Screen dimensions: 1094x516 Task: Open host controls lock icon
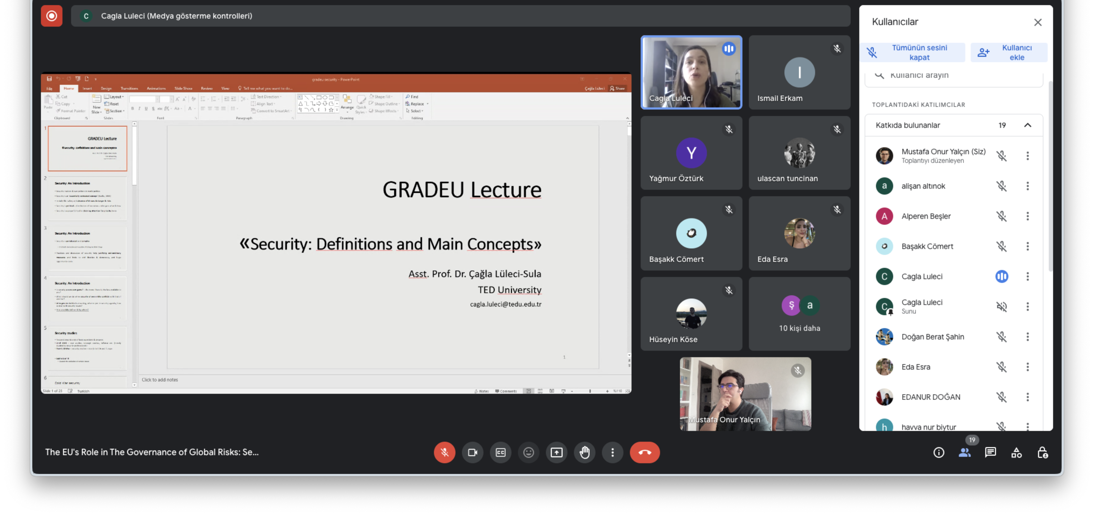(x=1042, y=452)
